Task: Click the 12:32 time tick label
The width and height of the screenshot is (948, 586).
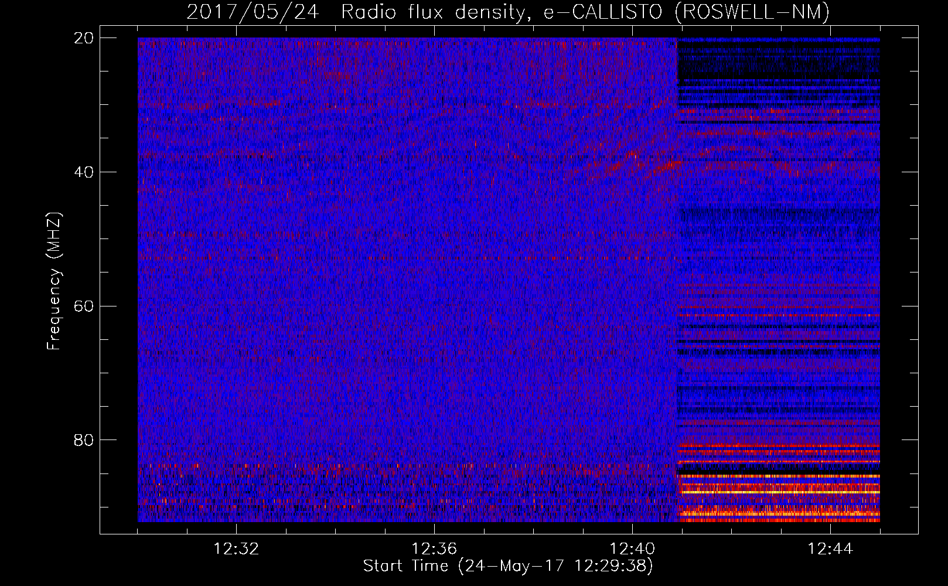Action: 236,549
